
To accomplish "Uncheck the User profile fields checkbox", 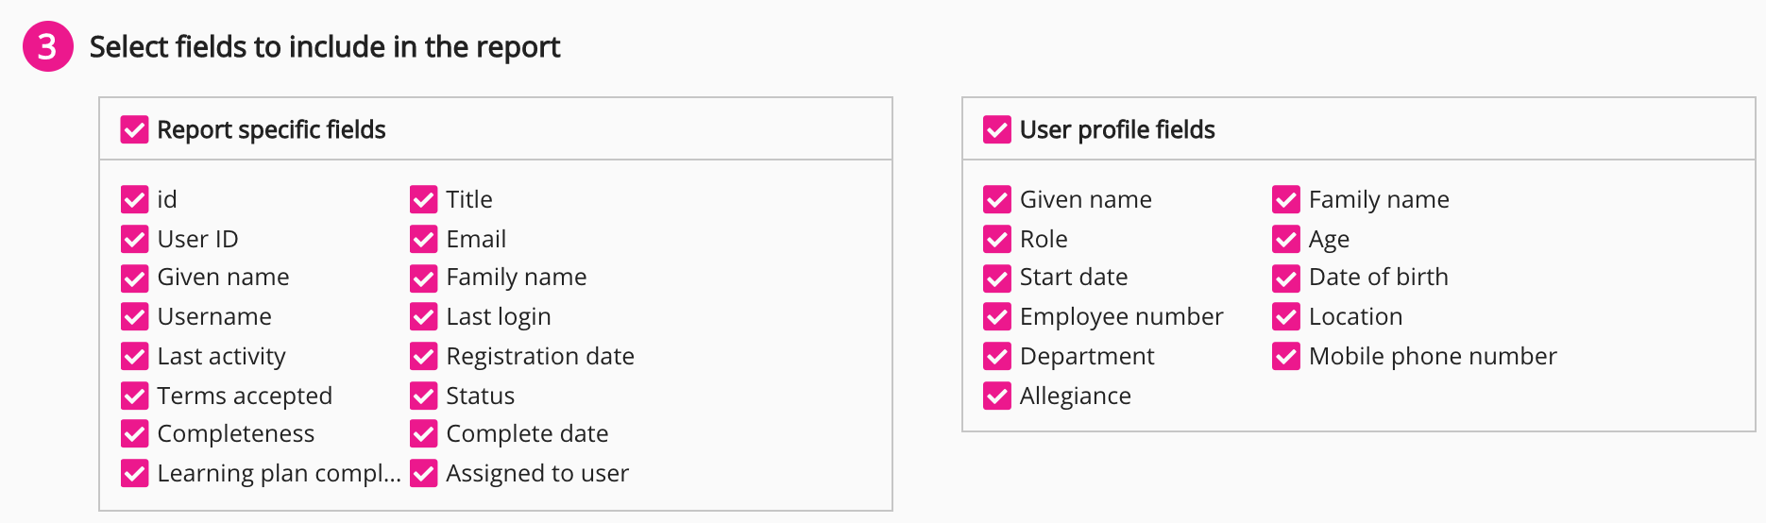I will coord(997,129).
